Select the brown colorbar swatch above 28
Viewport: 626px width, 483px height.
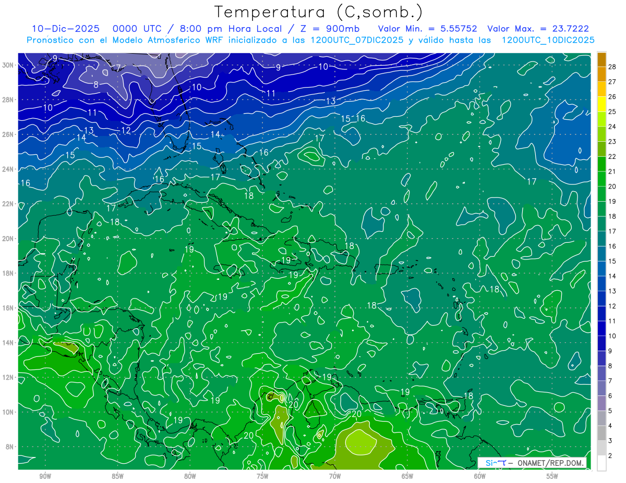[602, 59]
